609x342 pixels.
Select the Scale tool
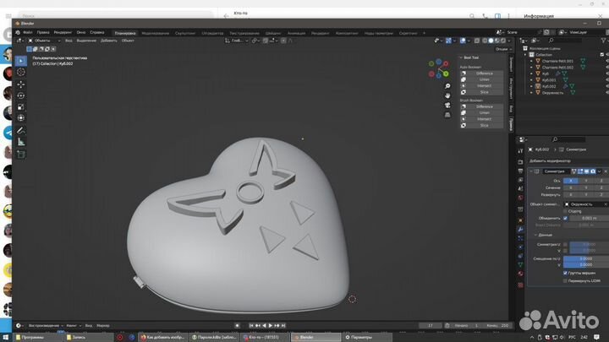(x=21, y=106)
